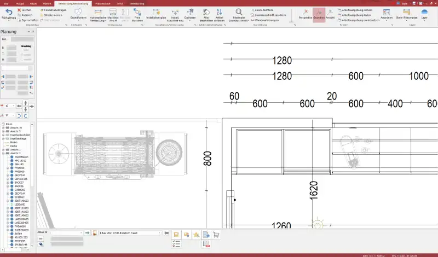This screenshot has height=257, width=438.
Task: Click Arbeitsumgebung sichern
Action: click(x=357, y=10)
